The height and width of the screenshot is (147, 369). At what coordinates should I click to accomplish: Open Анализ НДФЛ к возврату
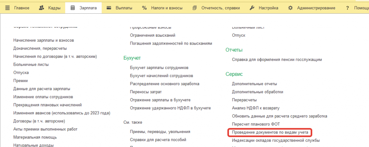255,108
